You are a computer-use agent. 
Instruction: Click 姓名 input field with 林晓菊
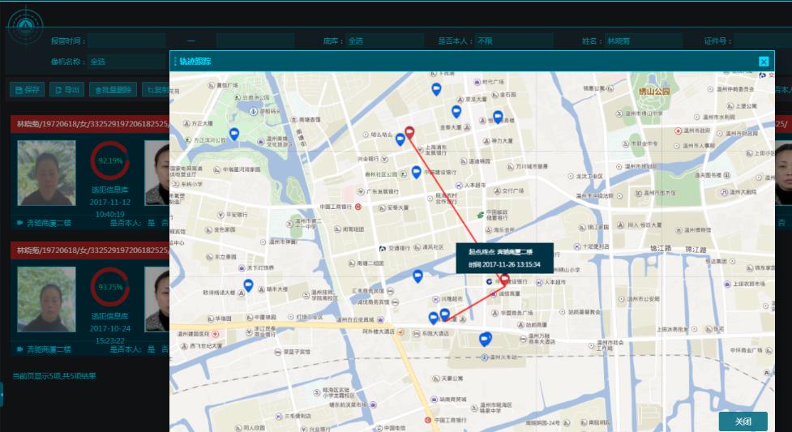[x=644, y=41]
